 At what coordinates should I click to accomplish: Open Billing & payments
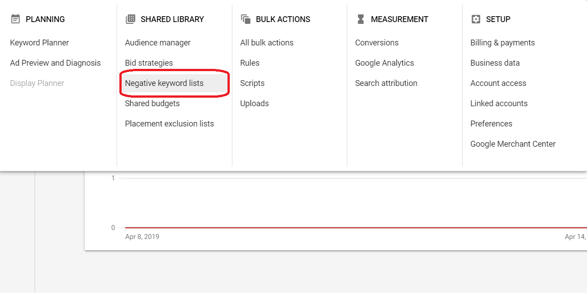click(502, 43)
